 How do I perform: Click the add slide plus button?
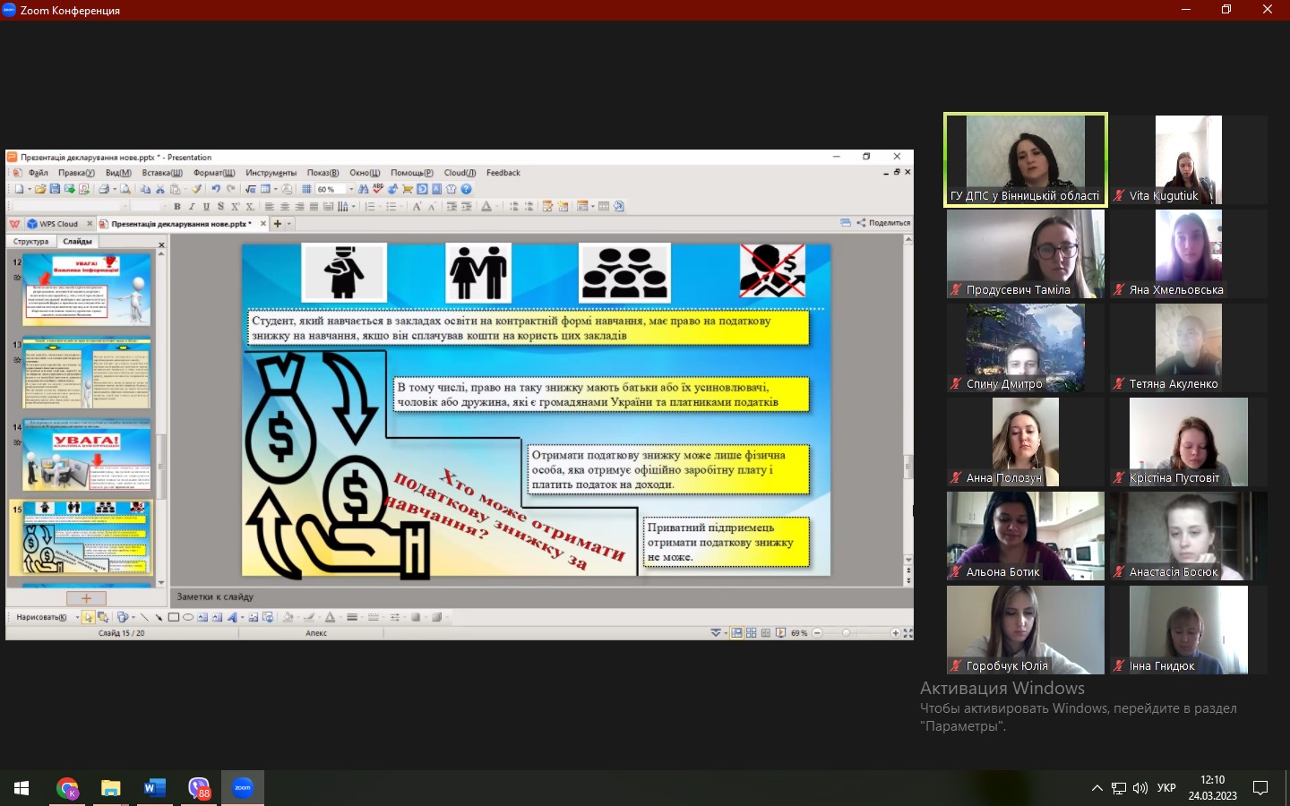86,598
